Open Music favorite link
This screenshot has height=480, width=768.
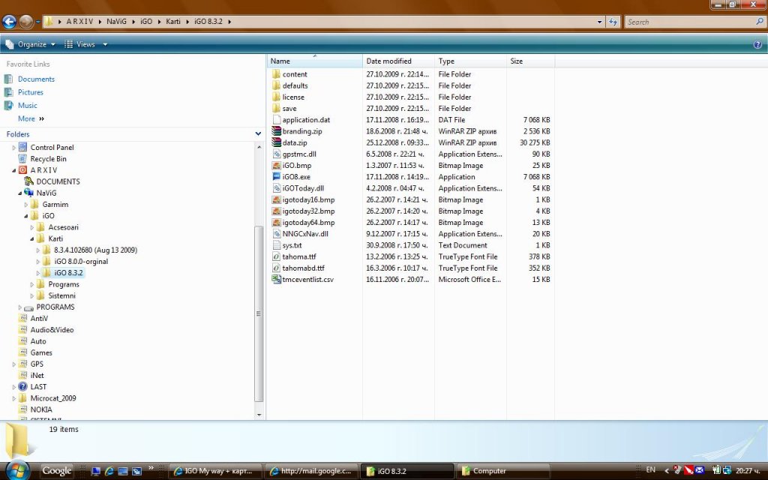28,105
